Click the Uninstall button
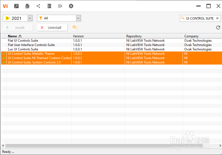222x155 pixels. coord(52,28)
